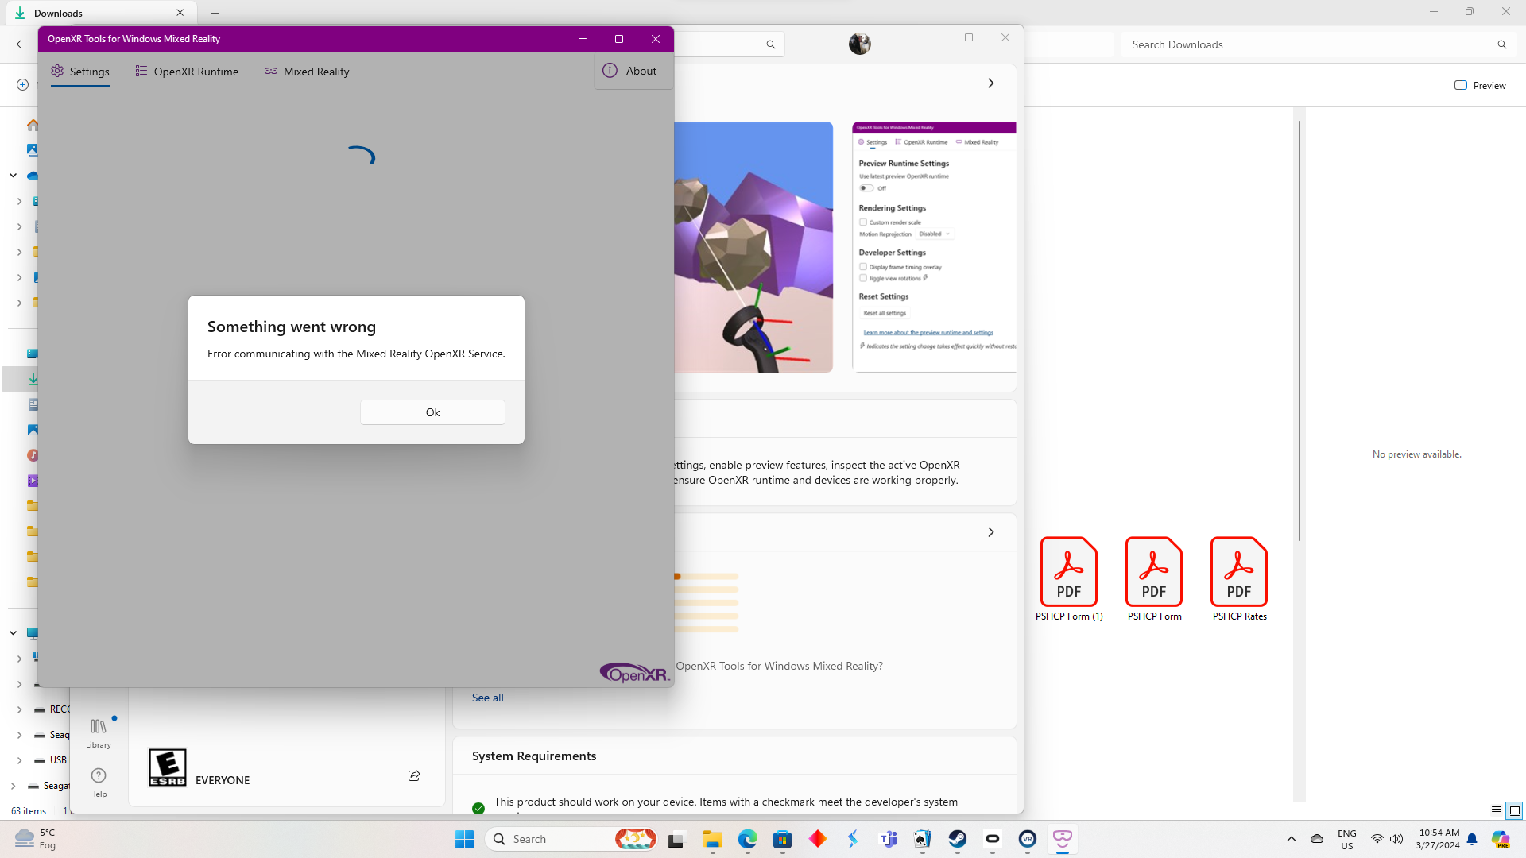Image resolution: width=1526 pixels, height=858 pixels.
Task: Open Microsoft Teams from the taskbar
Action: [x=888, y=839]
